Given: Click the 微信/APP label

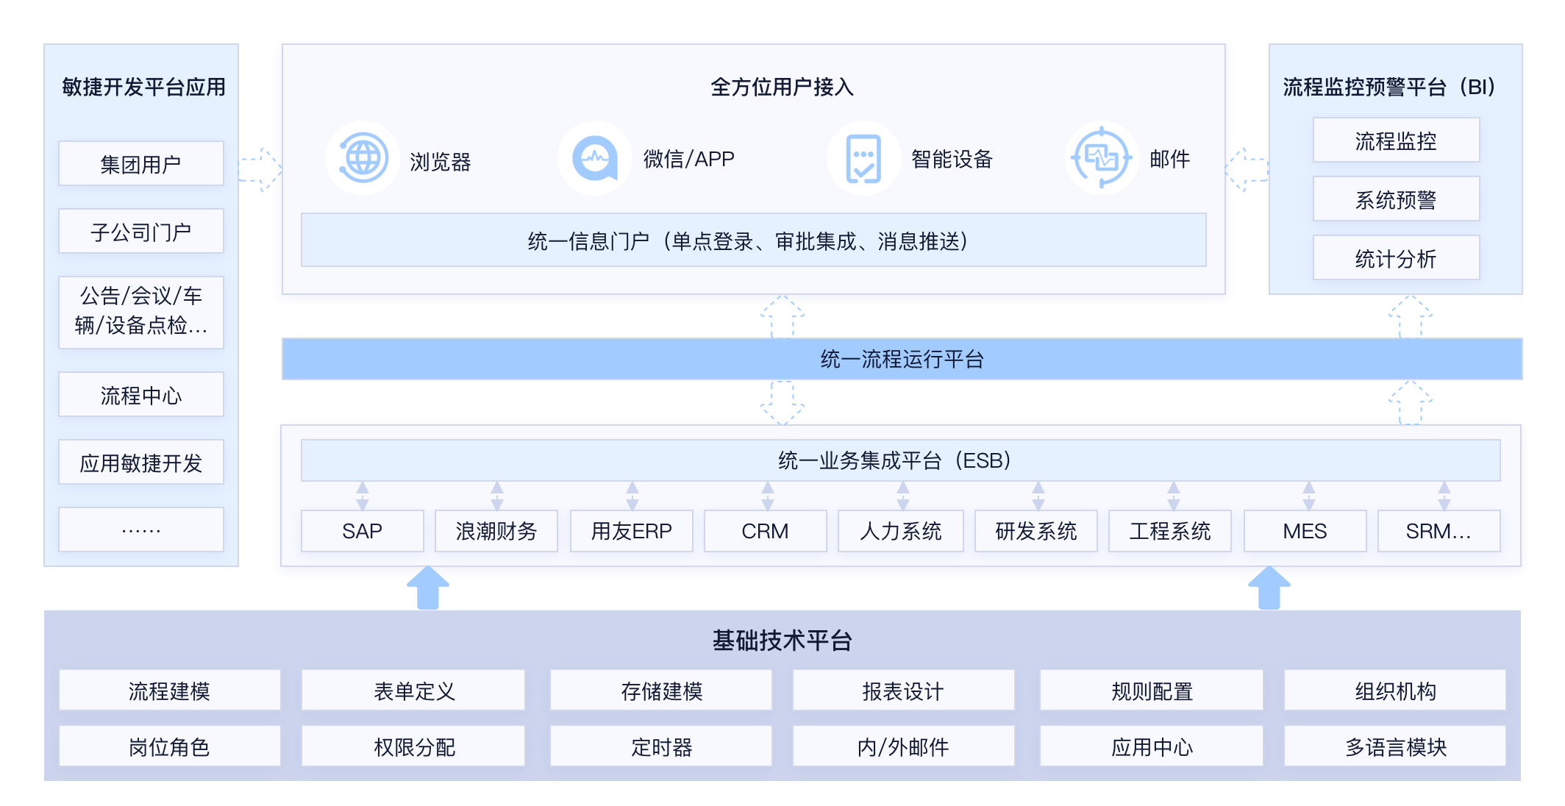Looking at the screenshot, I should coord(688,159).
